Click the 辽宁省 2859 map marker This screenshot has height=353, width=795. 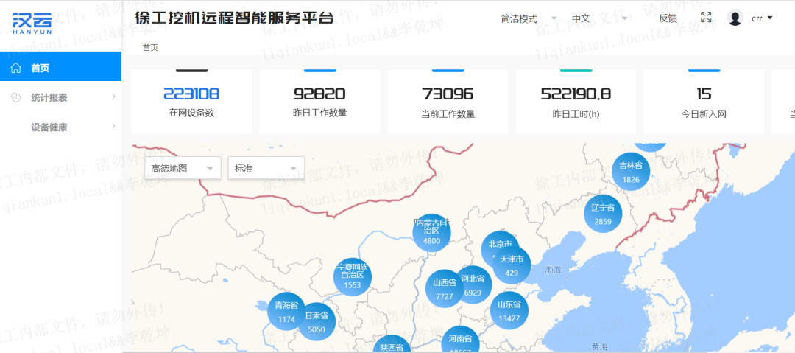(603, 214)
